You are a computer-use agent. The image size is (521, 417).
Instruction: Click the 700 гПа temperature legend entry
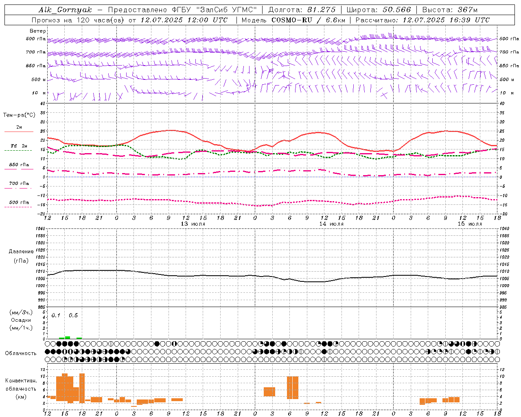pos(19,184)
